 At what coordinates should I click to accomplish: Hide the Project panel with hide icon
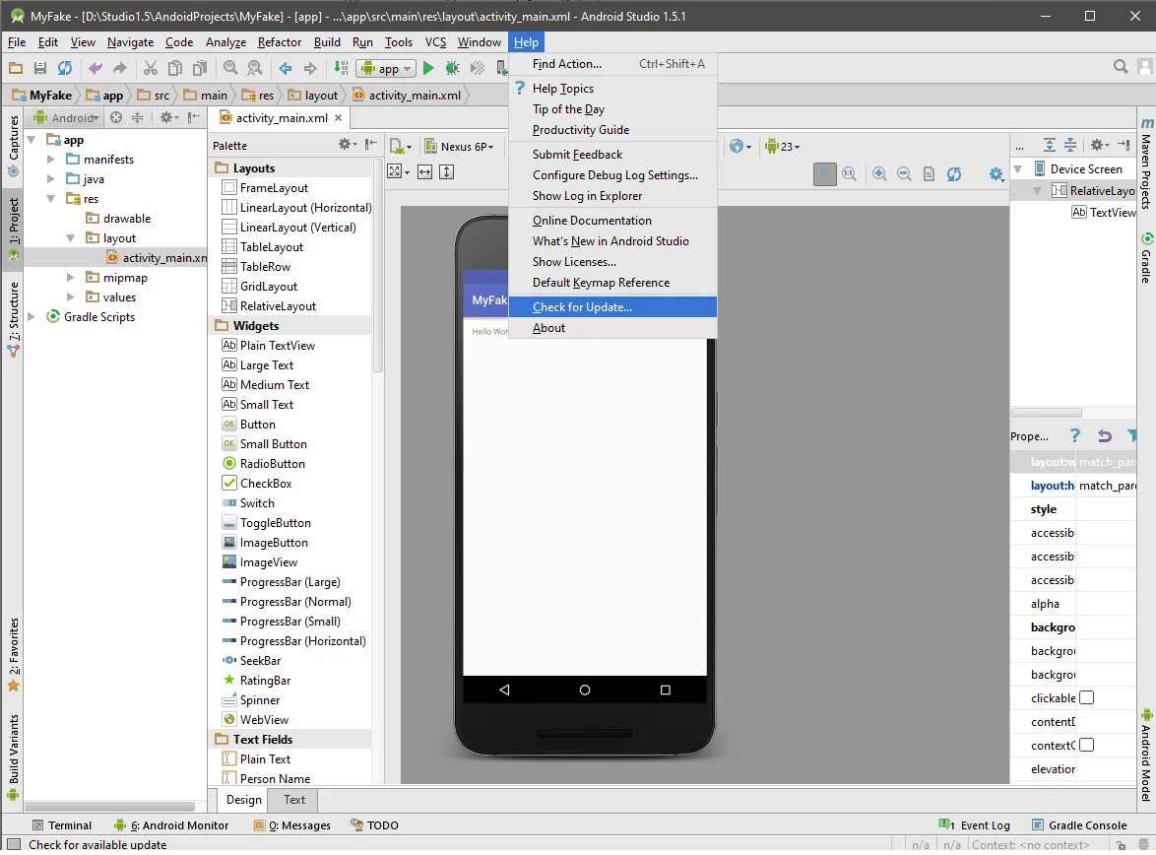(x=194, y=118)
